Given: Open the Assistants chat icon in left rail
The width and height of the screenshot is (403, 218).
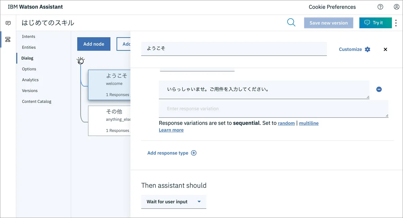Looking at the screenshot, I should coord(8,23).
